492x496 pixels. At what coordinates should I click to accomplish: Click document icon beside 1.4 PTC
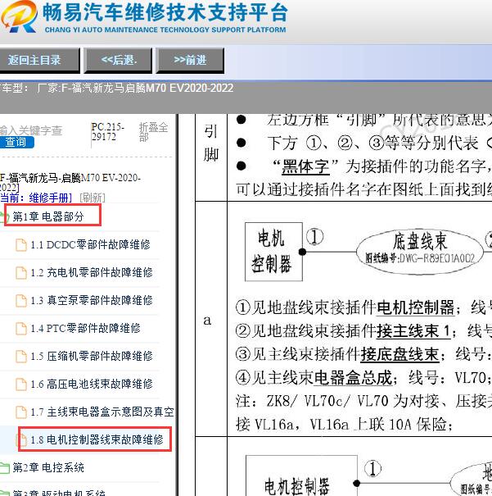[21, 329]
